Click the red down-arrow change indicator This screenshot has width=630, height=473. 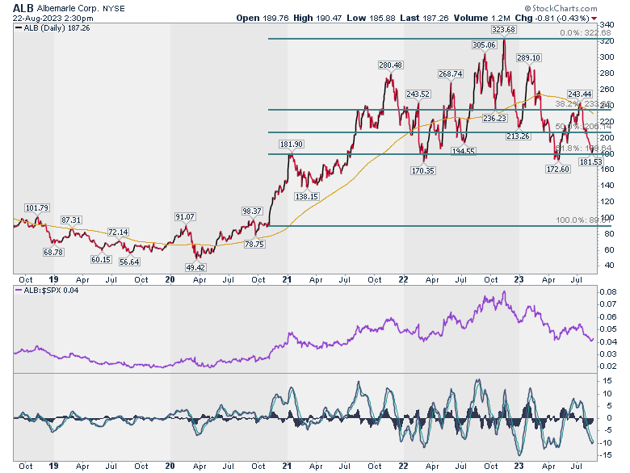click(594, 19)
